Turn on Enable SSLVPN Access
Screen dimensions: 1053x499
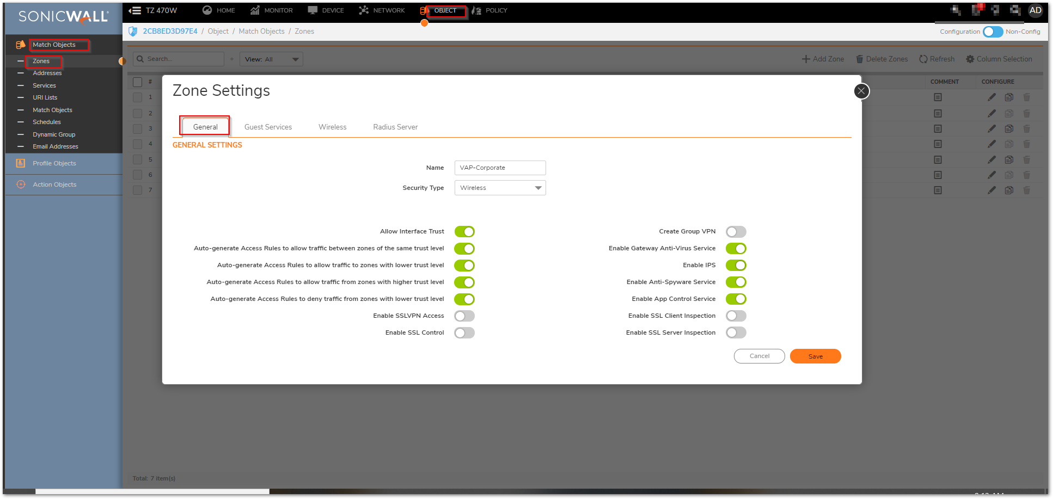coord(464,316)
